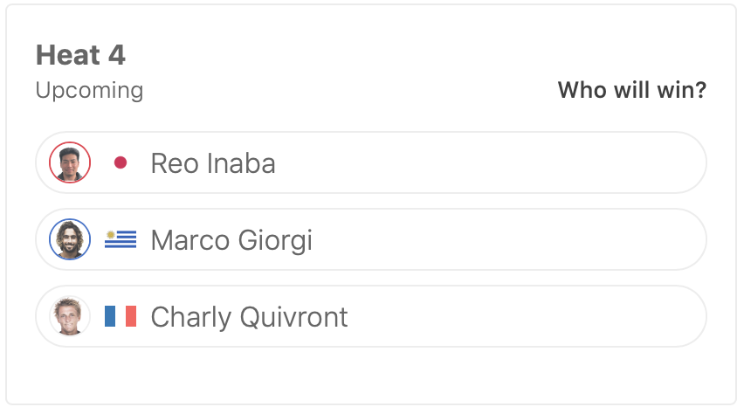The width and height of the screenshot is (744, 414).
Task: Click the Heat 4 heading
Action: tap(80, 56)
